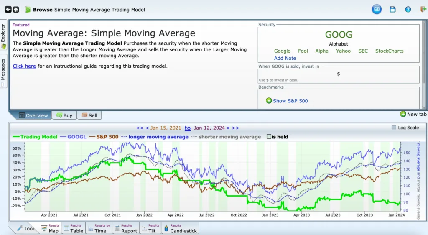Expand the Explorer side panel
The height and width of the screenshot is (235, 428).
[x=3, y=36]
